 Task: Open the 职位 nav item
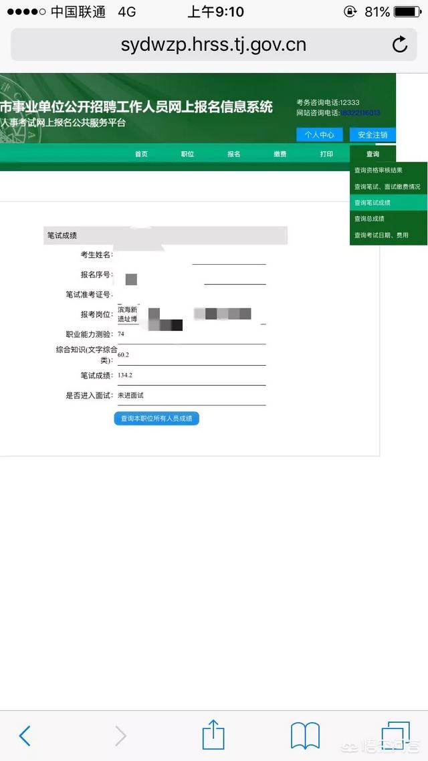(x=187, y=154)
